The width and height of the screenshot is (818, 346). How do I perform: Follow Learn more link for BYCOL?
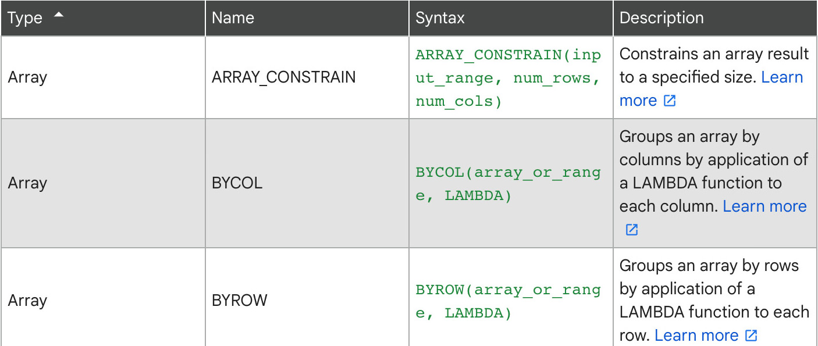[x=764, y=206]
